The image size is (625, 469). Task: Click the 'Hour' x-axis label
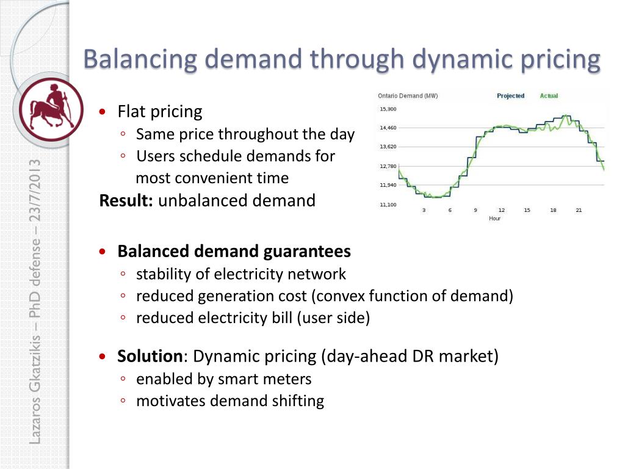(x=494, y=219)
